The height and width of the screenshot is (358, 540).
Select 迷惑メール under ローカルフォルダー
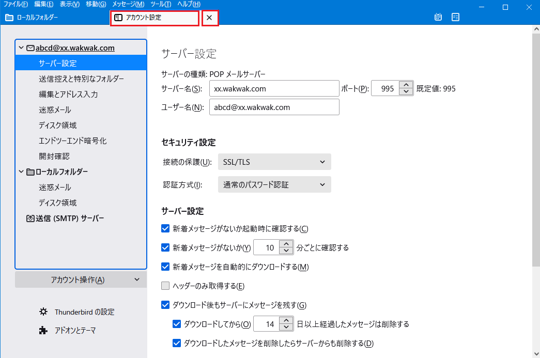point(81,187)
